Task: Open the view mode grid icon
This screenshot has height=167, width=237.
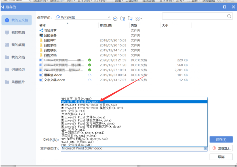Action: [x=137, y=19]
